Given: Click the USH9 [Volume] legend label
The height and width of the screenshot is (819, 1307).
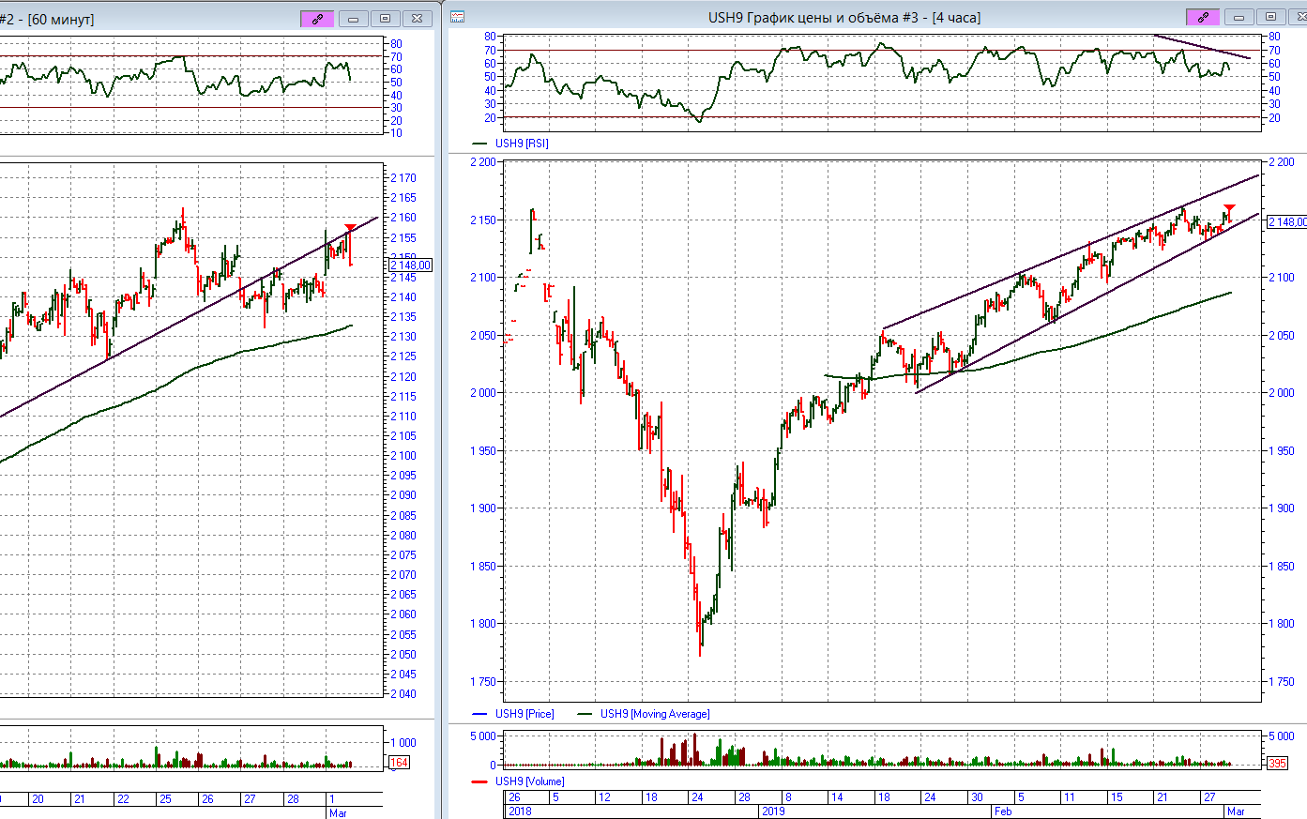Looking at the screenshot, I should [x=529, y=781].
